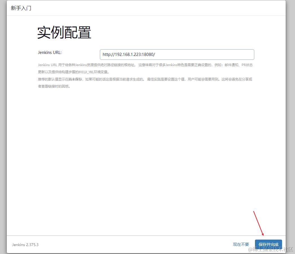This screenshot has height=254, width=295.
Task: Skip setup via the 现在不要 text link
Action: coord(241,244)
